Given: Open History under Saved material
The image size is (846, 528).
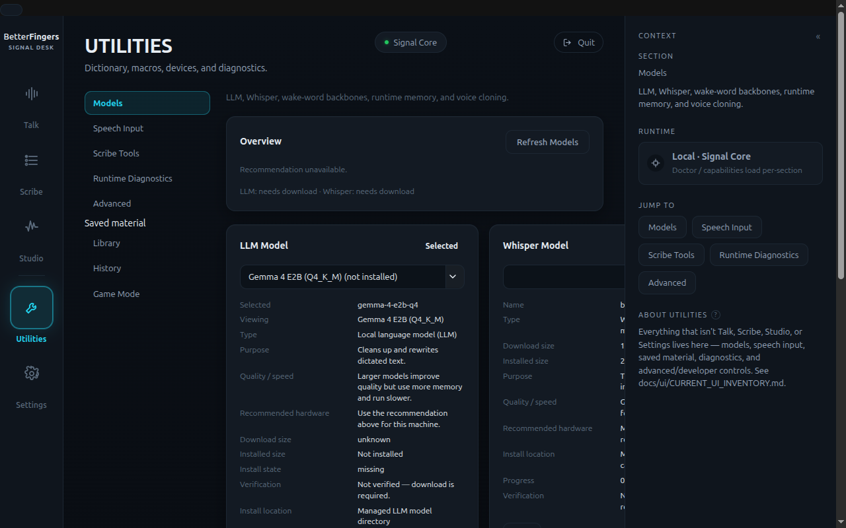Looking at the screenshot, I should [147, 268].
